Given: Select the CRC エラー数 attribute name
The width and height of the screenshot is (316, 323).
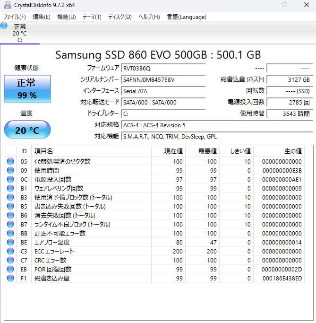Looking at the screenshot, I should [50, 260].
